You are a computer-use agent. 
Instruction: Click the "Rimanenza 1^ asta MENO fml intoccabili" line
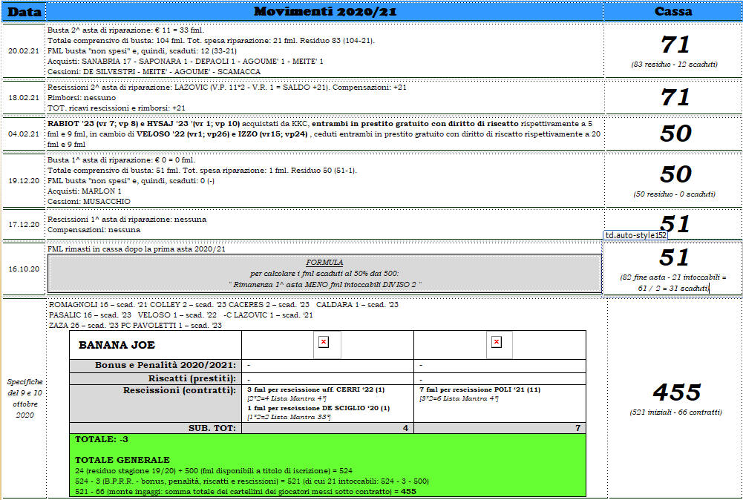(x=324, y=285)
